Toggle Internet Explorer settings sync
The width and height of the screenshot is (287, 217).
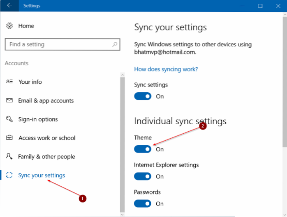[x=143, y=176]
